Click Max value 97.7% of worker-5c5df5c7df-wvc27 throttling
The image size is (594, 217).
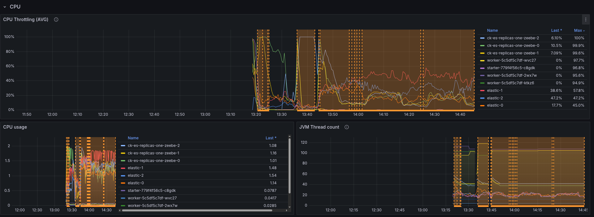click(579, 60)
